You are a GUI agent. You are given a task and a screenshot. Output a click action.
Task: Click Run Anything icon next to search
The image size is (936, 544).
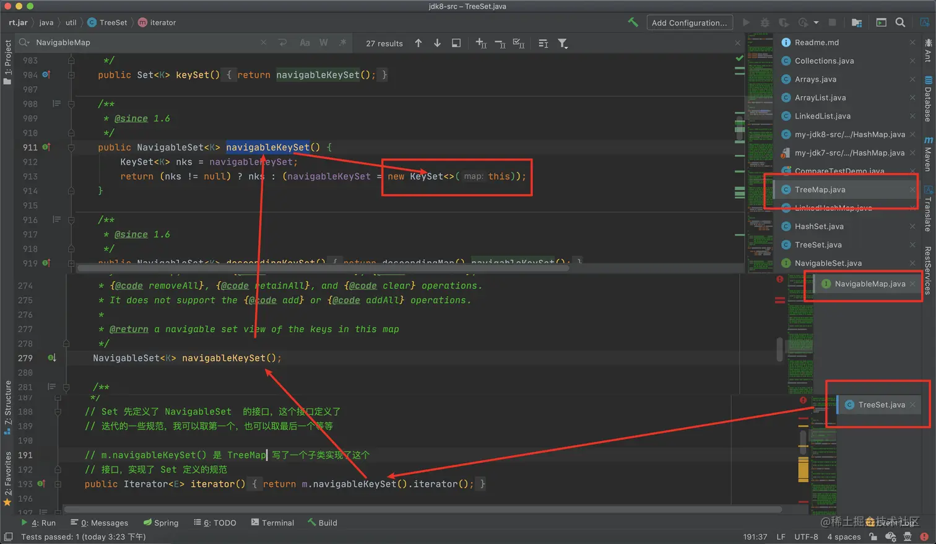(881, 22)
